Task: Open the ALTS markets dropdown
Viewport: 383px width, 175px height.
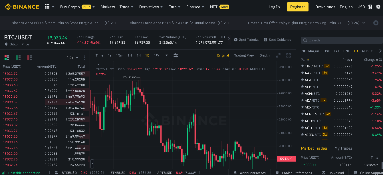Action: coord(367,51)
